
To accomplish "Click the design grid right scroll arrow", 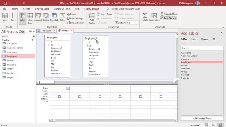I will point(176,120).
